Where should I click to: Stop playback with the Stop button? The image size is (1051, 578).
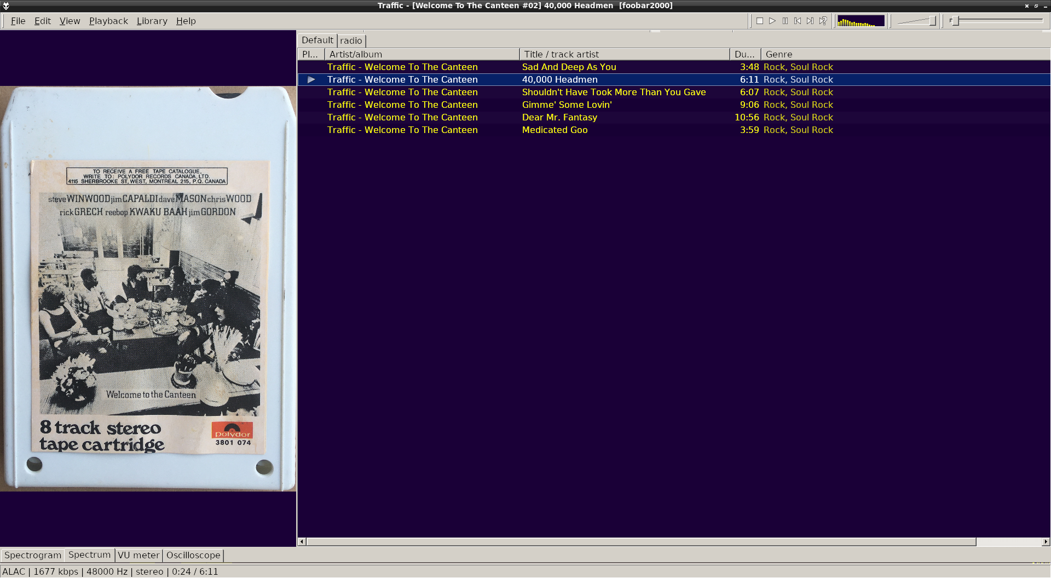(760, 21)
